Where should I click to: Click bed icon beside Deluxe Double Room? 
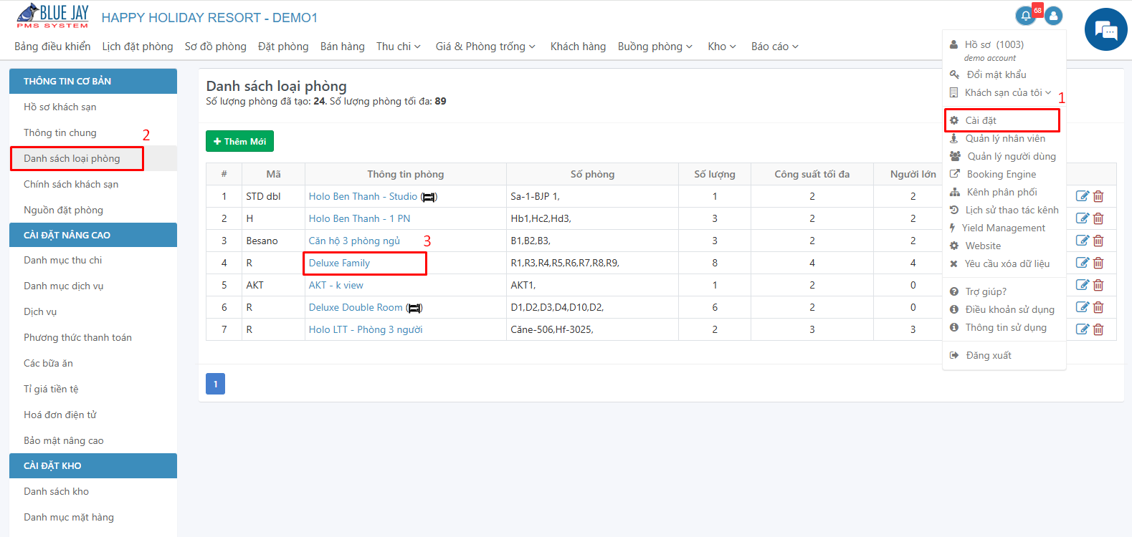click(414, 308)
